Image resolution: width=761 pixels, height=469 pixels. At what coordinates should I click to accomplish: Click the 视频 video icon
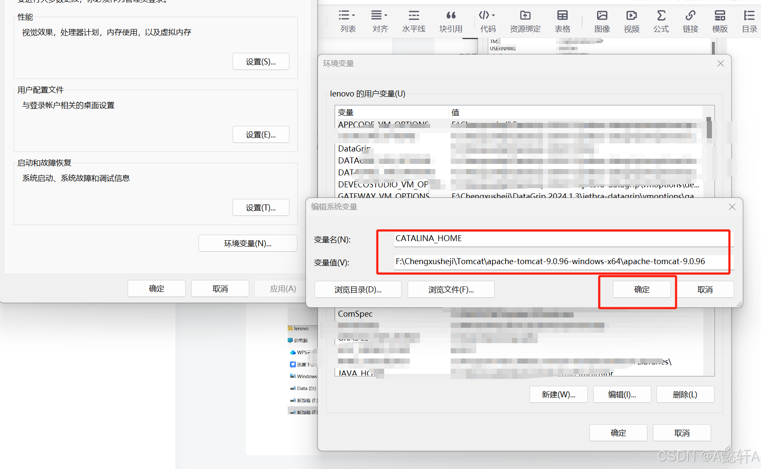(631, 20)
